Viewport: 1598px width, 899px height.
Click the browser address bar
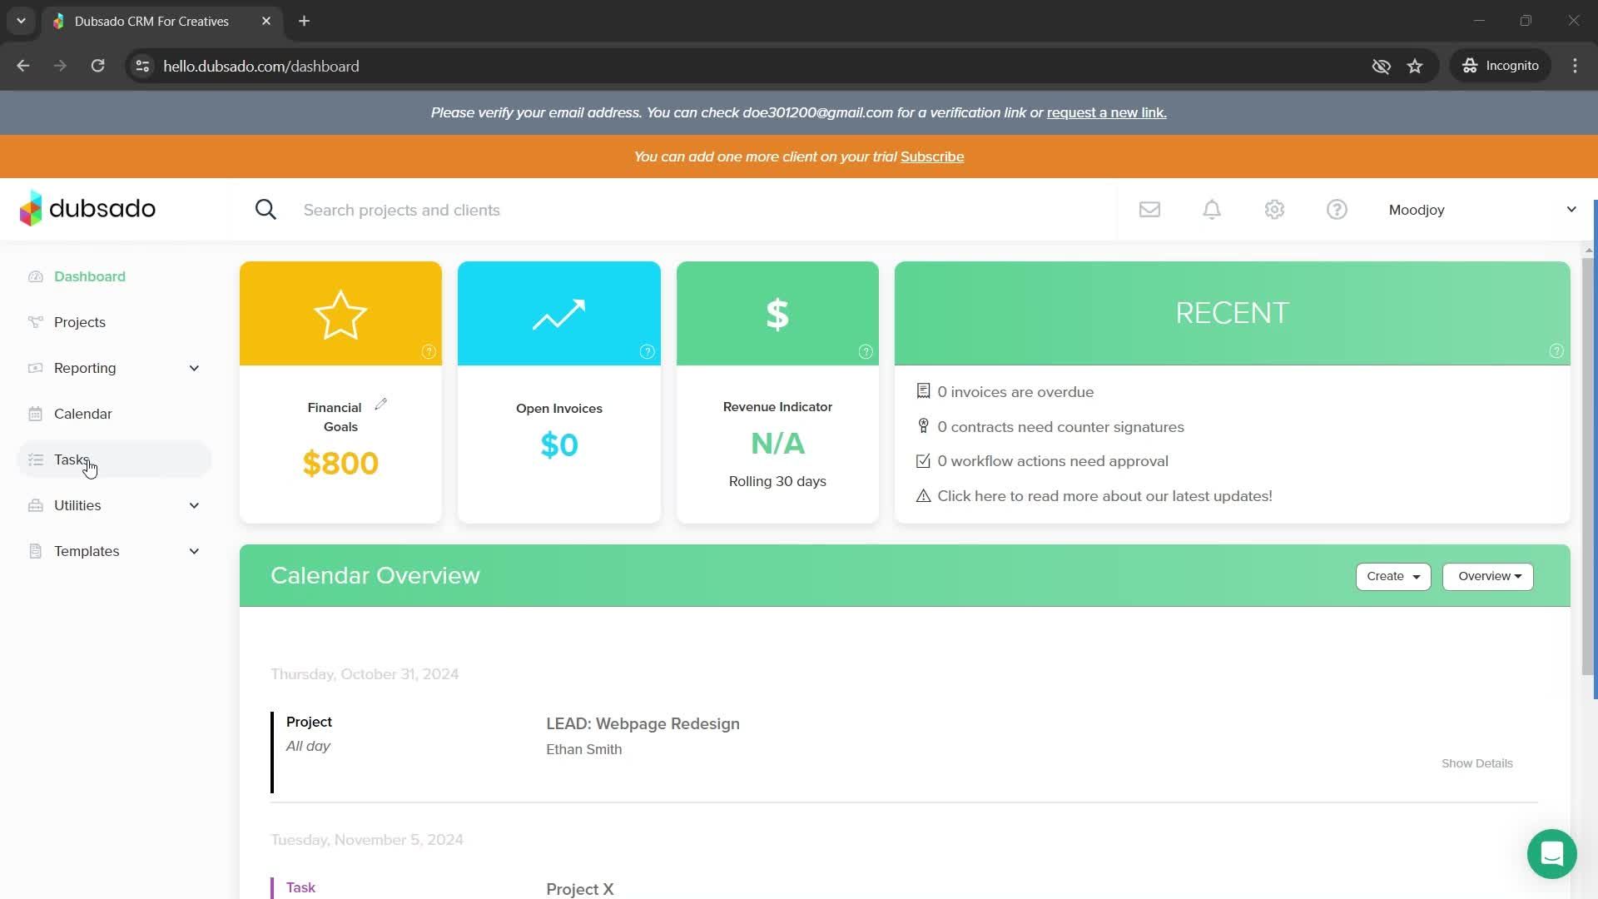tap(749, 66)
